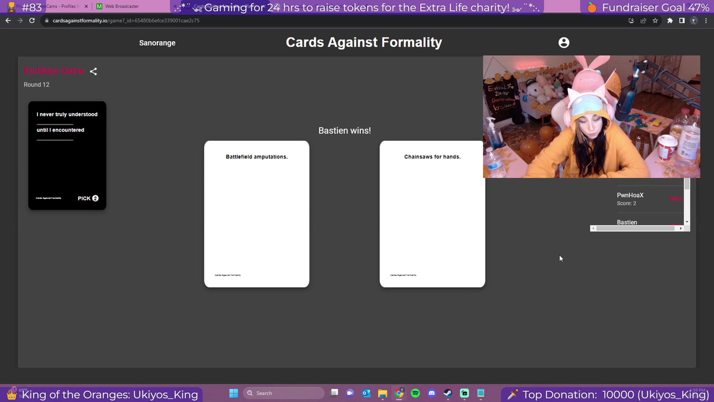
Task: Select the Chainsaws for hands card
Action: point(432,214)
